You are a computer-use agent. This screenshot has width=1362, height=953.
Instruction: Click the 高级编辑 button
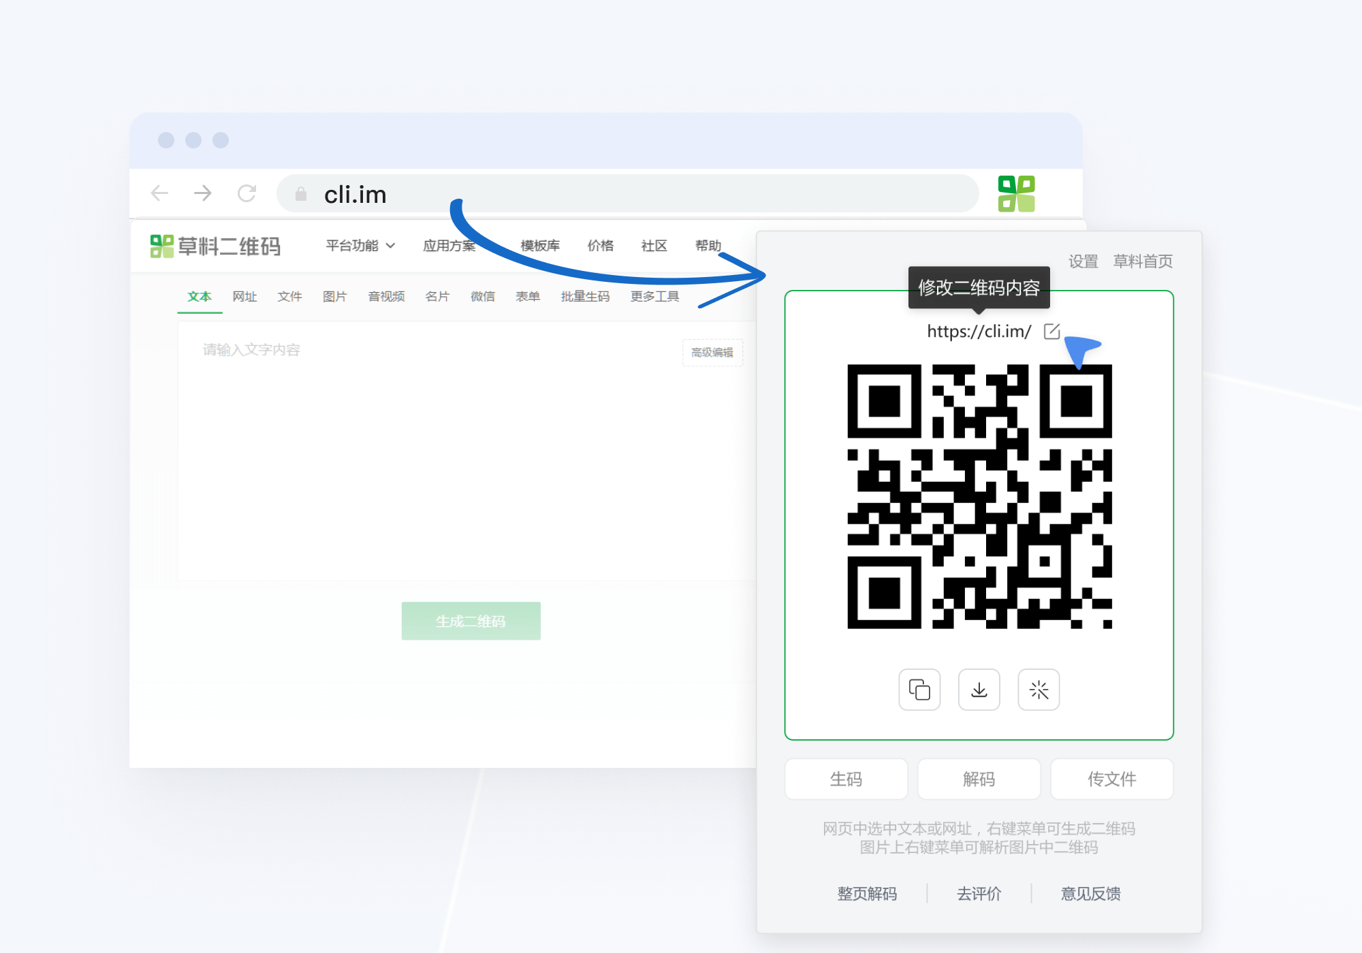(712, 353)
